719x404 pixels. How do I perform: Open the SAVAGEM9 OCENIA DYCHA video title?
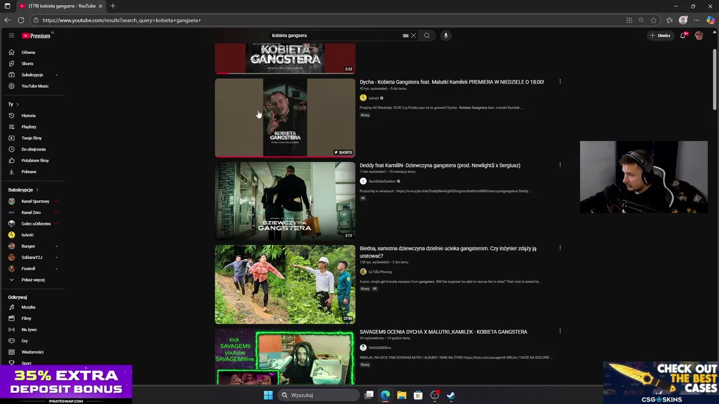point(443,332)
